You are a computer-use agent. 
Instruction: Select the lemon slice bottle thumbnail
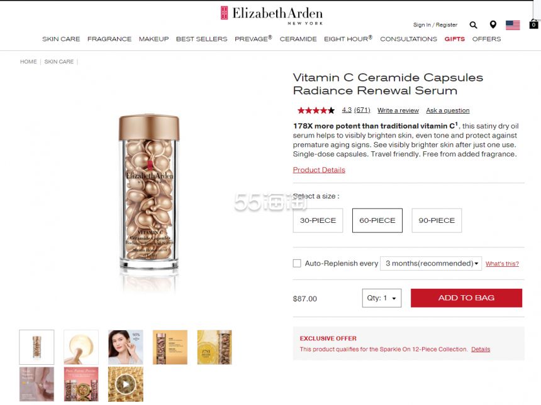(x=215, y=347)
